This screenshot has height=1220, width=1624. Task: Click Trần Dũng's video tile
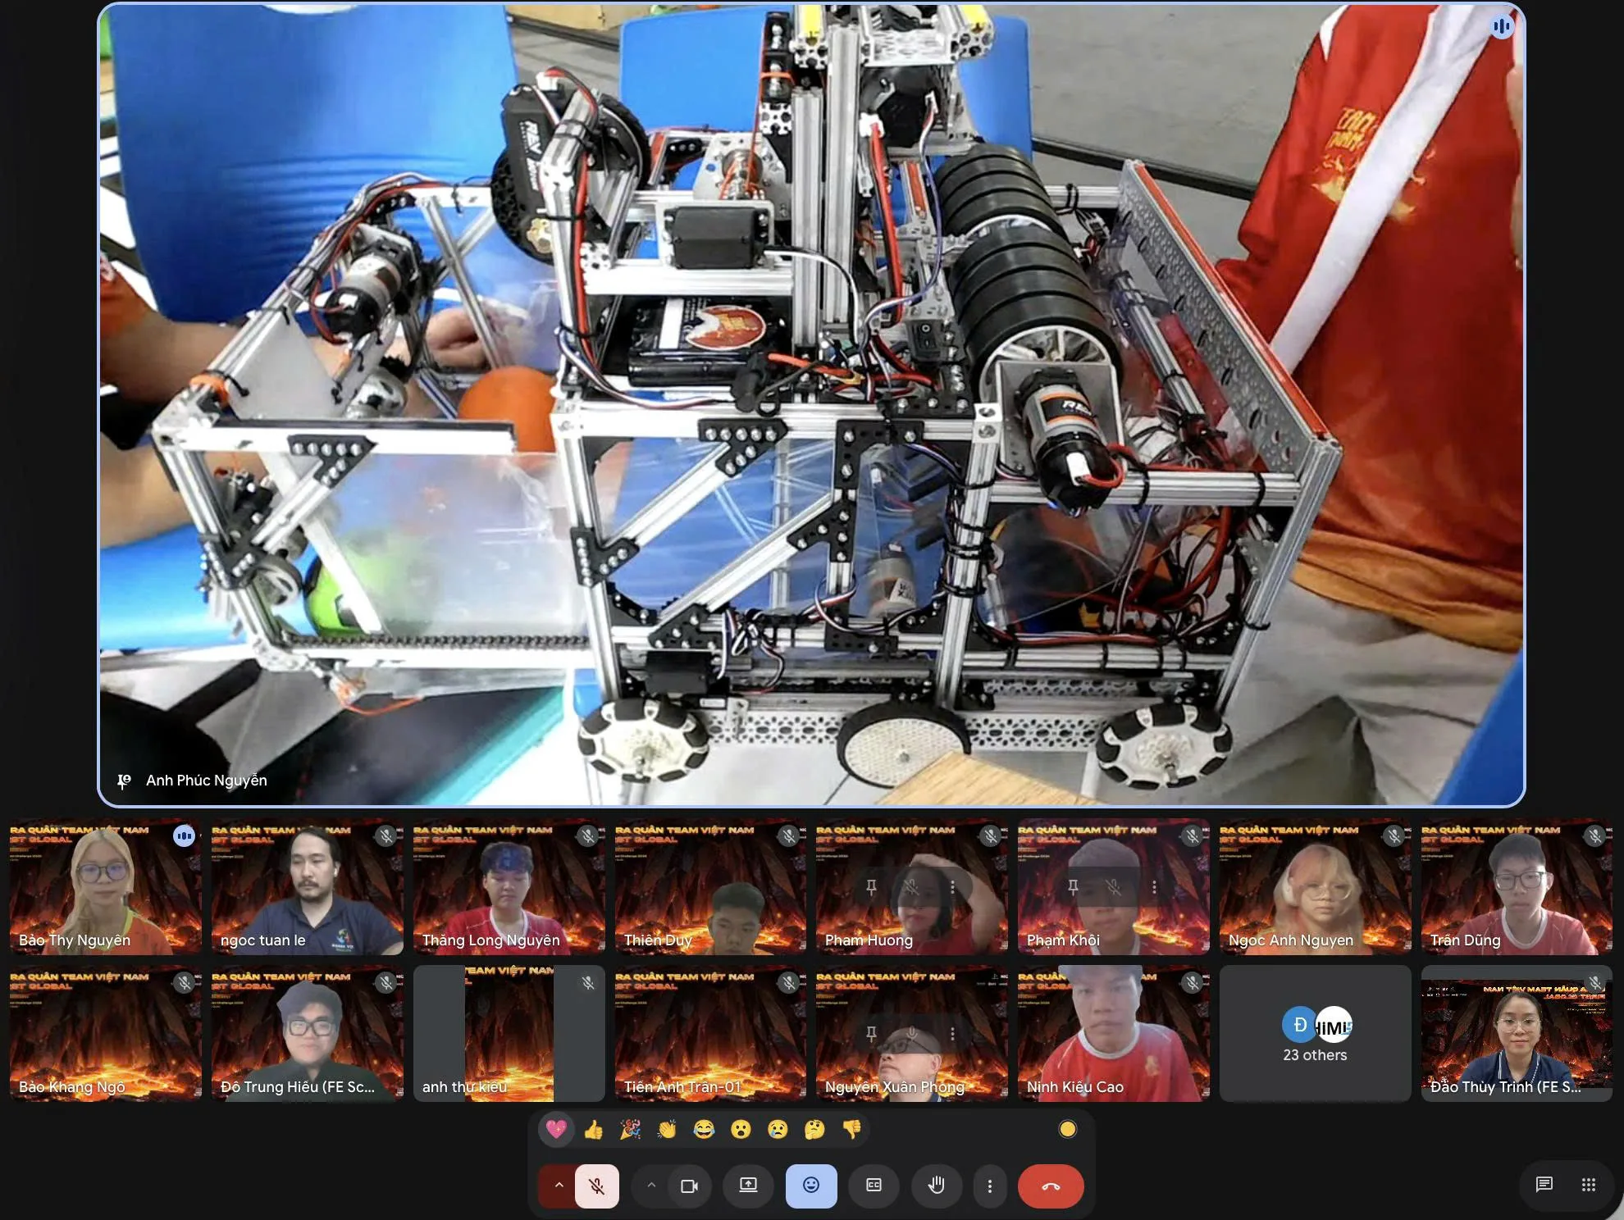click(1517, 886)
